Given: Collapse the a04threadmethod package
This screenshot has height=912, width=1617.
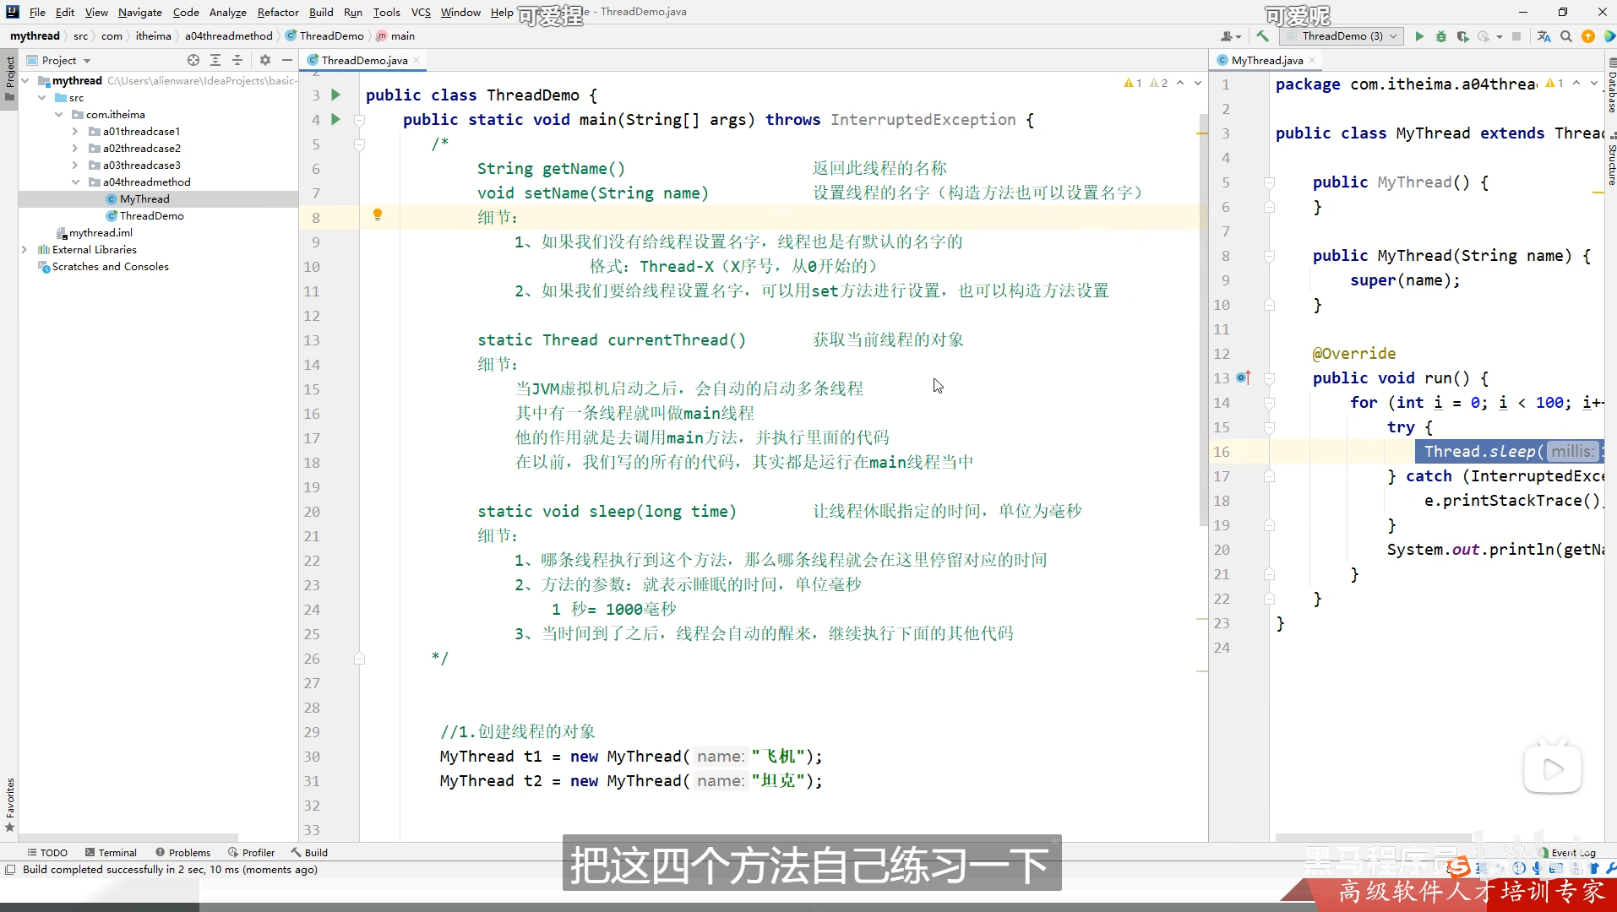Looking at the screenshot, I should [x=75, y=182].
